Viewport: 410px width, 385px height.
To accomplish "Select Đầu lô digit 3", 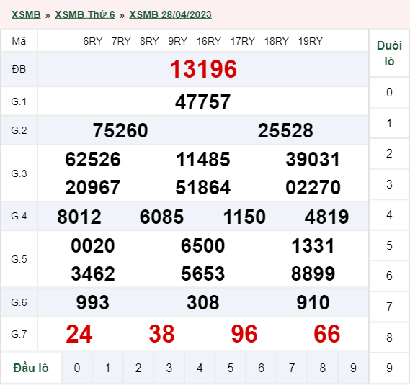I will click(169, 368).
